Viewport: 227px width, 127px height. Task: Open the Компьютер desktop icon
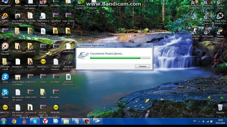pyautogui.click(x=5, y=4)
